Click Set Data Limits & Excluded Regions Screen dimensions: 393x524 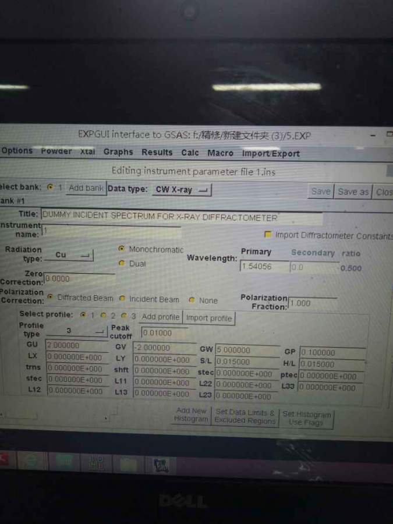[x=245, y=416]
